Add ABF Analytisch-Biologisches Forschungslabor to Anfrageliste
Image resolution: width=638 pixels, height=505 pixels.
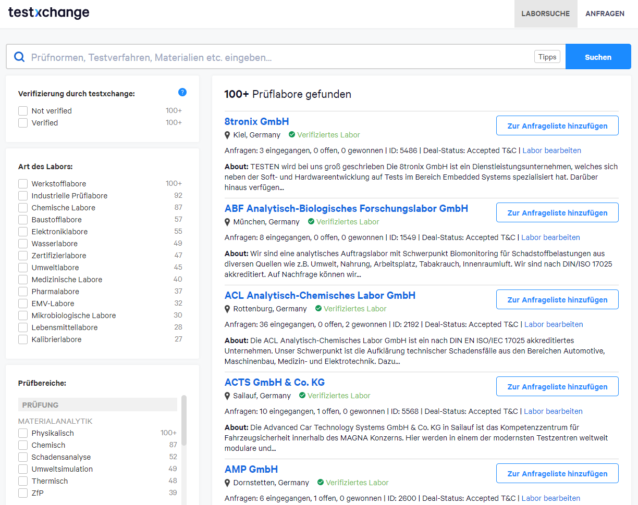click(x=557, y=212)
